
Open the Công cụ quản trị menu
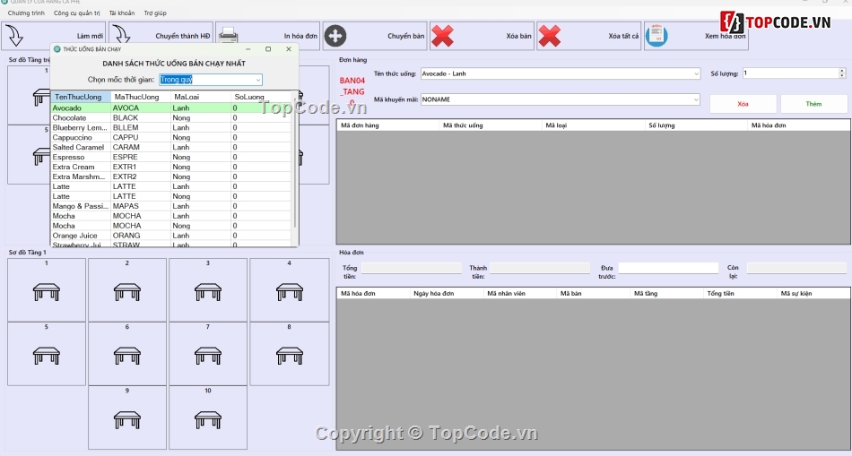coord(76,13)
